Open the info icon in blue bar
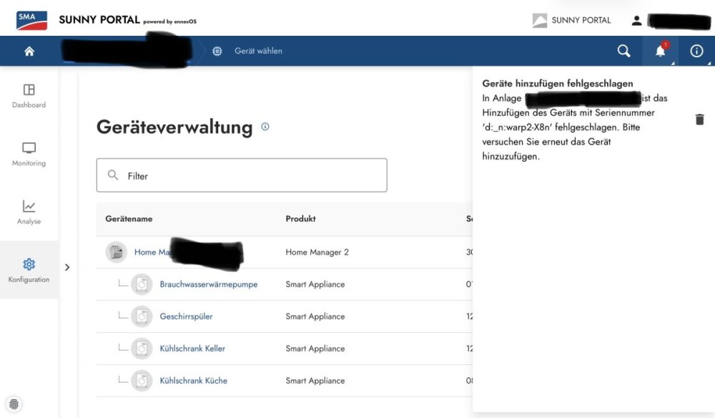 point(696,51)
